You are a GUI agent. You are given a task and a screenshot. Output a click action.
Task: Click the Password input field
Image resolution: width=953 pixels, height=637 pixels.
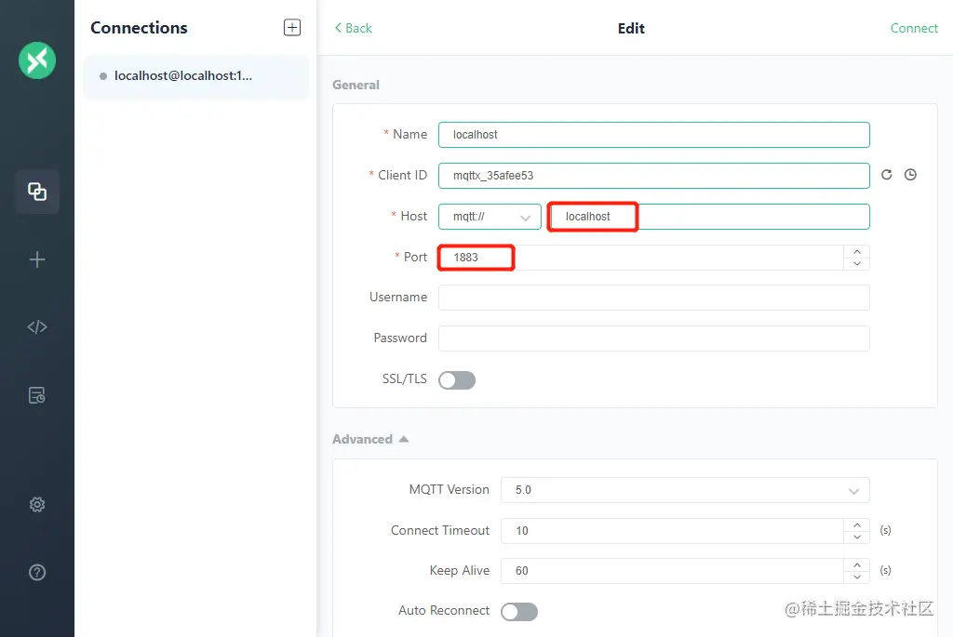(654, 338)
